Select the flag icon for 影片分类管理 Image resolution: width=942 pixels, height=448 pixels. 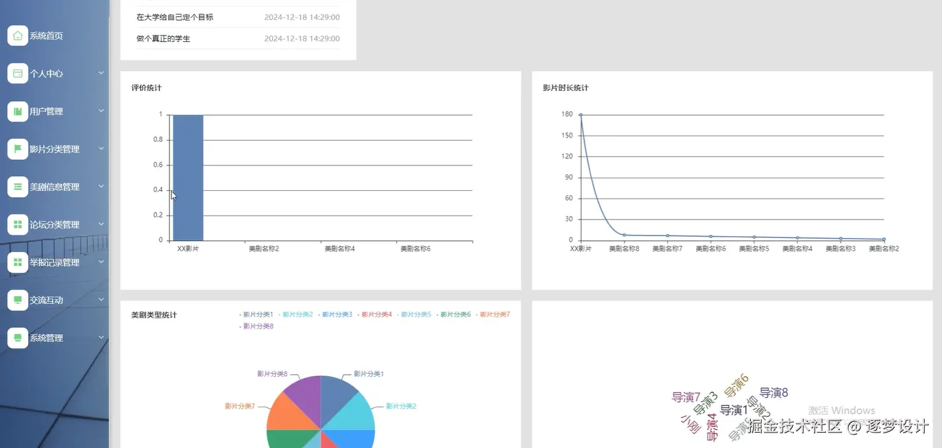[17, 149]
